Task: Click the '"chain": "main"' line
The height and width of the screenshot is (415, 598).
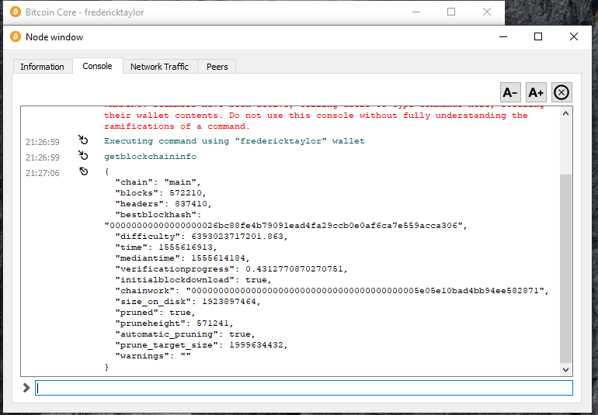Action: [158, 182]
